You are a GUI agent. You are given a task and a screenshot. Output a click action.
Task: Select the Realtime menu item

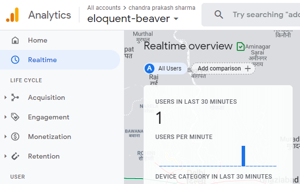coord(60,60)
